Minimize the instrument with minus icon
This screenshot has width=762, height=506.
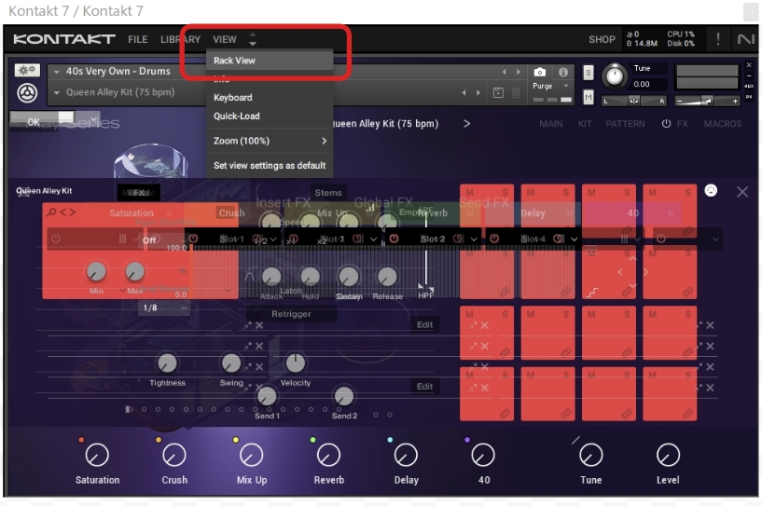749,75
